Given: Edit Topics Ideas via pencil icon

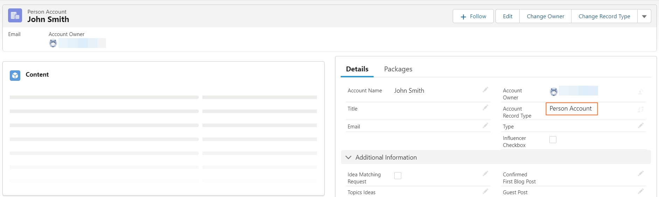Looking at the screenshot, I should (x=485, y=191).
